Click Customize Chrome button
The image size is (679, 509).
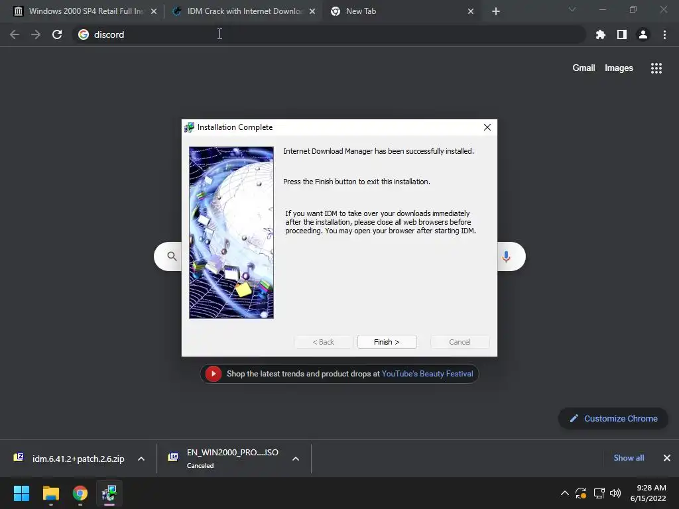[x=613, y=419]
